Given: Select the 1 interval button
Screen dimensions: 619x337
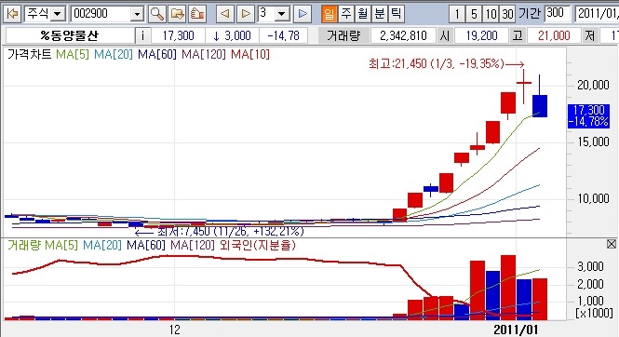Looking at the screenshot, I should click(x=457, y=15).
